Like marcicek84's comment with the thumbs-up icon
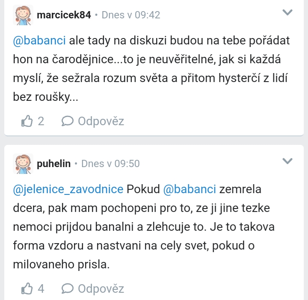The image size is (308, 300). tap(27, 121)
